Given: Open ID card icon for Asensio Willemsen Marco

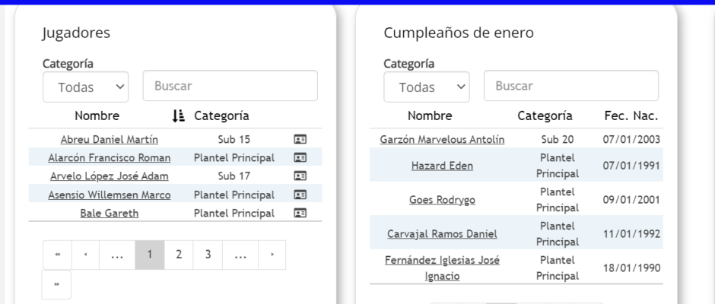Looking at the screenshot, I should [x=300, y=195].
